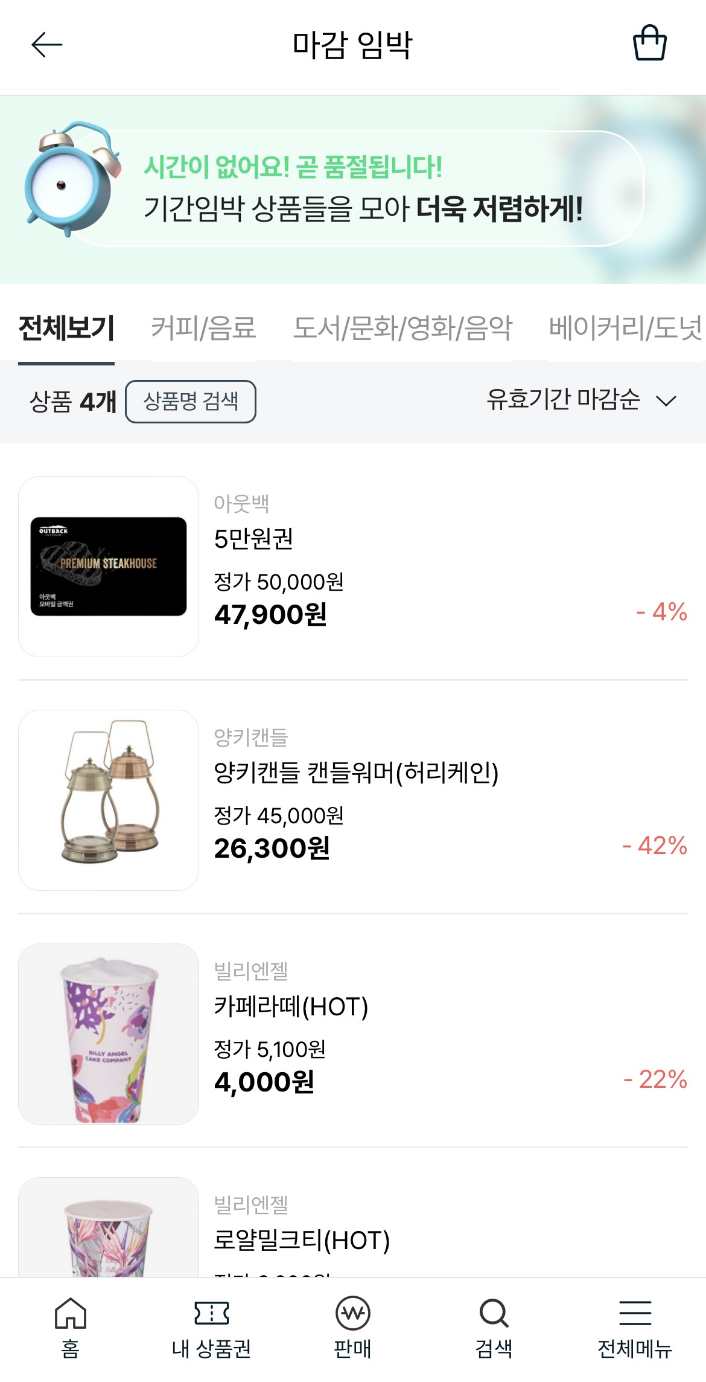The image size is (706, 1382).
Task: Go back using the arrow icon
Action: 46,45
